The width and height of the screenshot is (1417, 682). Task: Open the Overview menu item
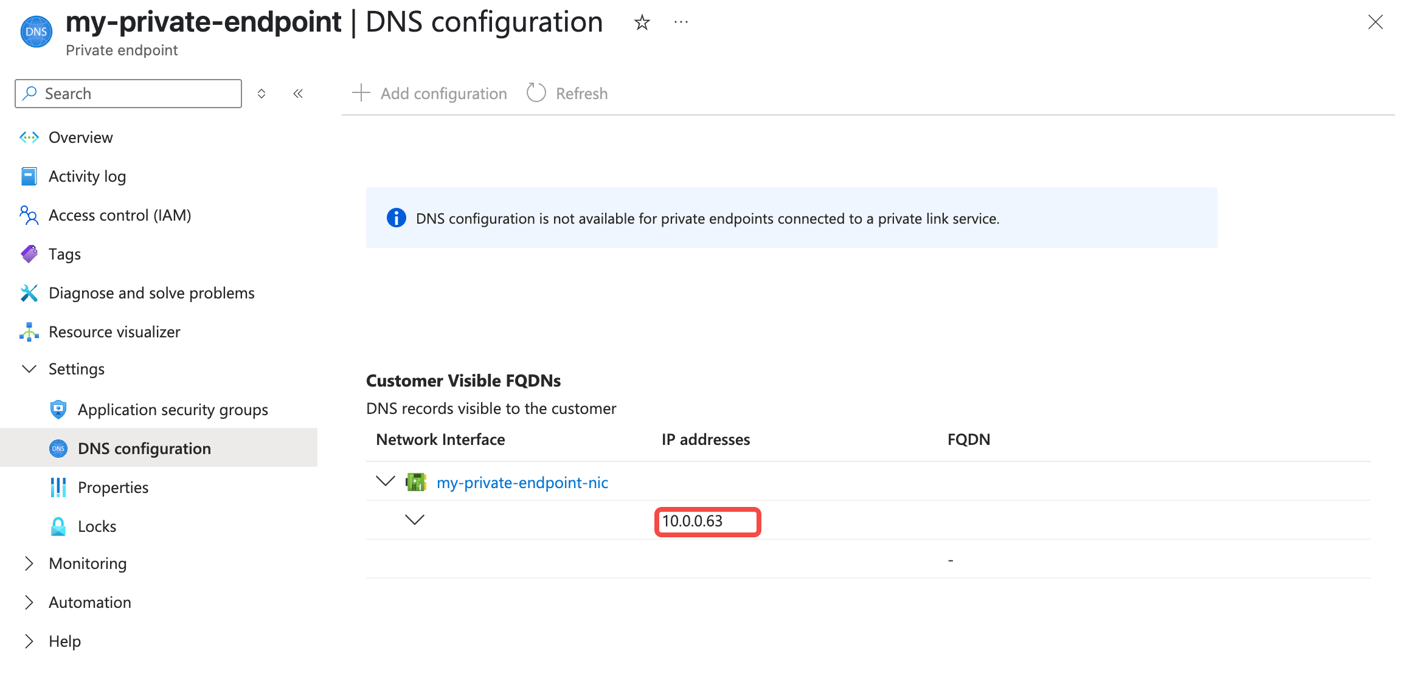point(81,137)
